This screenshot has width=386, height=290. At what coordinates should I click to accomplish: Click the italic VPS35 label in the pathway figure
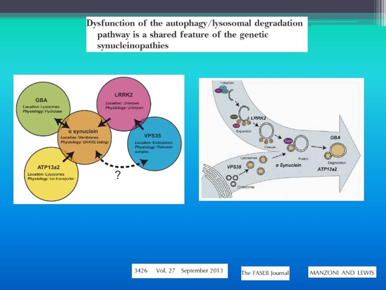click(x=234, y=167)
